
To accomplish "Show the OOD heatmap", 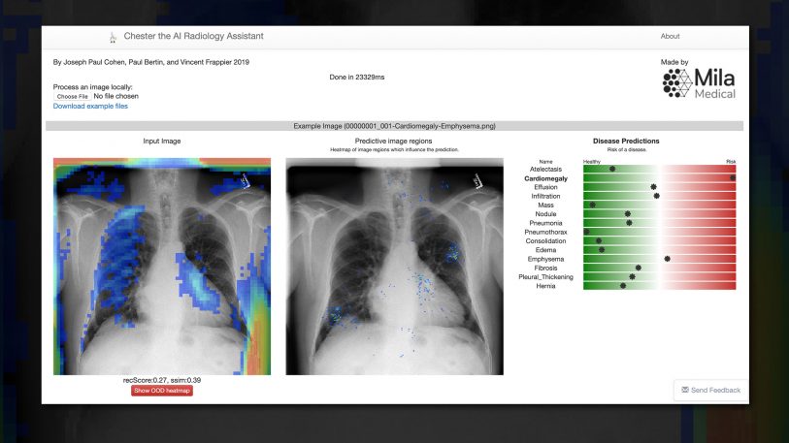I will click(162, 391).
